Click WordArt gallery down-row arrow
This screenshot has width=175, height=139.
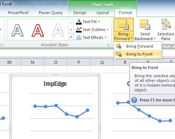[71, 30]
